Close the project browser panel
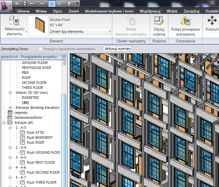This screenshot has height=187, width=219. (x=64, y=57)
